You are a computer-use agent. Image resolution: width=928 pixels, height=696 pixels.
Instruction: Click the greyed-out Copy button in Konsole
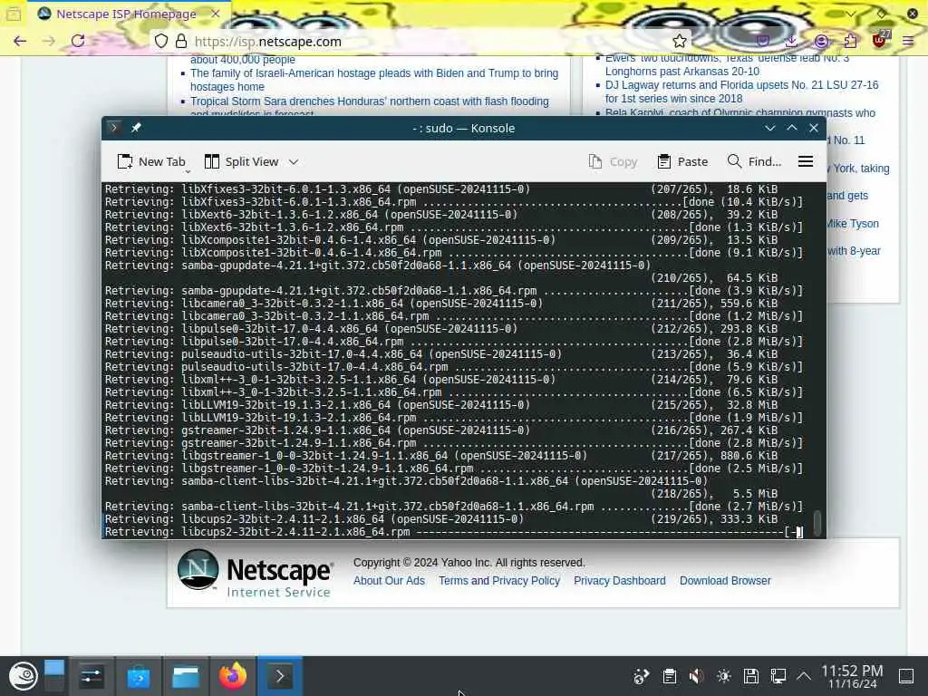point(614,161)
